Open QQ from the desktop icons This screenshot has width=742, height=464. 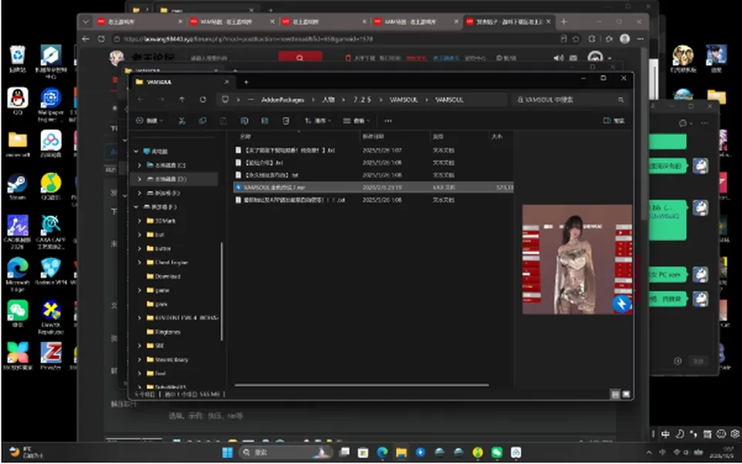click(x=18, y=102)
